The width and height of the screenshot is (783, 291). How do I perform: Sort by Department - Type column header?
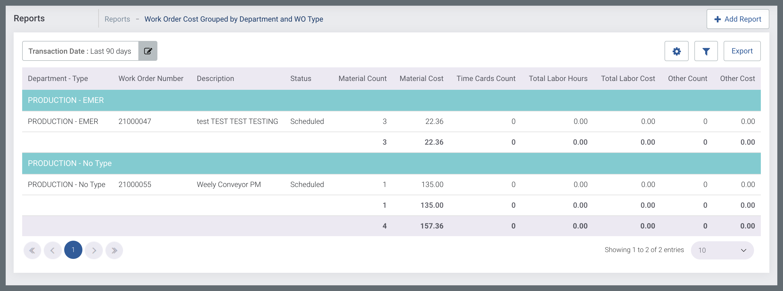tap(58, 78)
